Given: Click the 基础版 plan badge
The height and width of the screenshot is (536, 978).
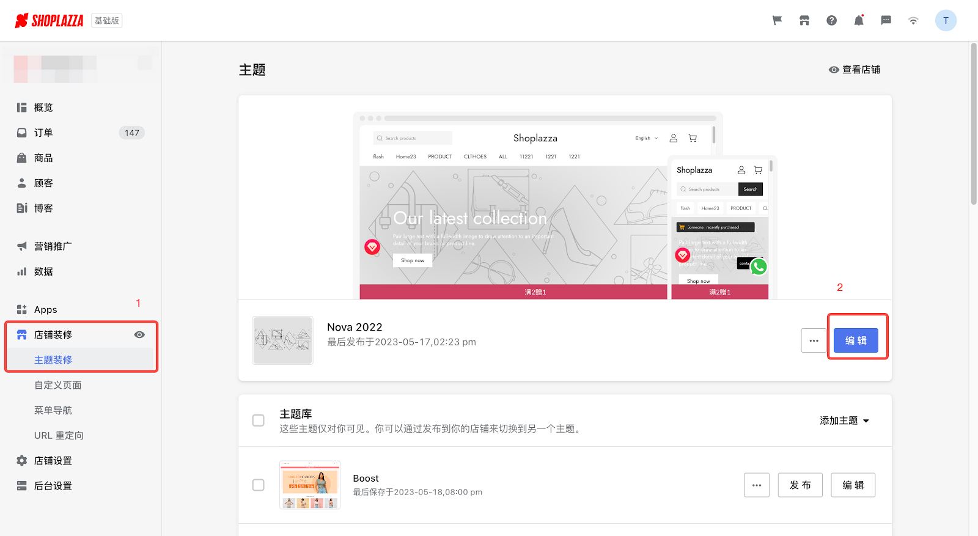Looking at the screenshot, I should 107,21.
